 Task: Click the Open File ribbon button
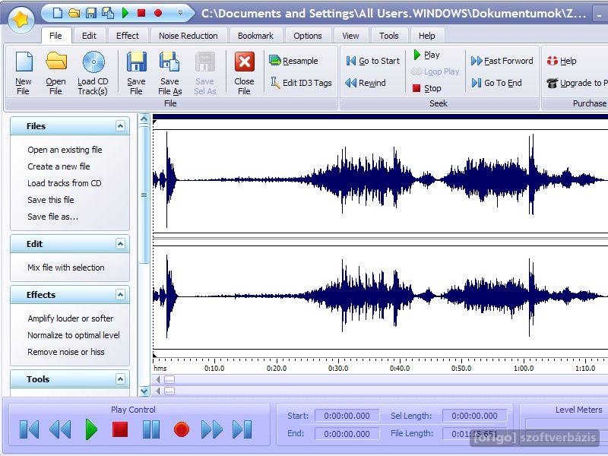tap(55, 73)
